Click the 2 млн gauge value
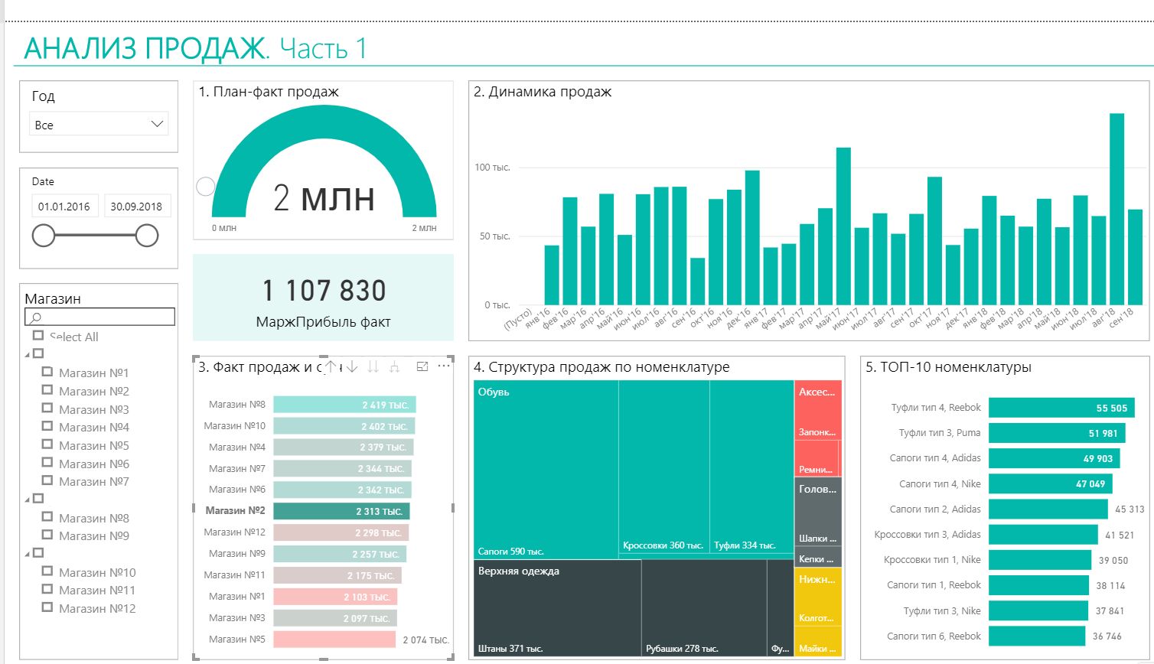 (324, 198)
